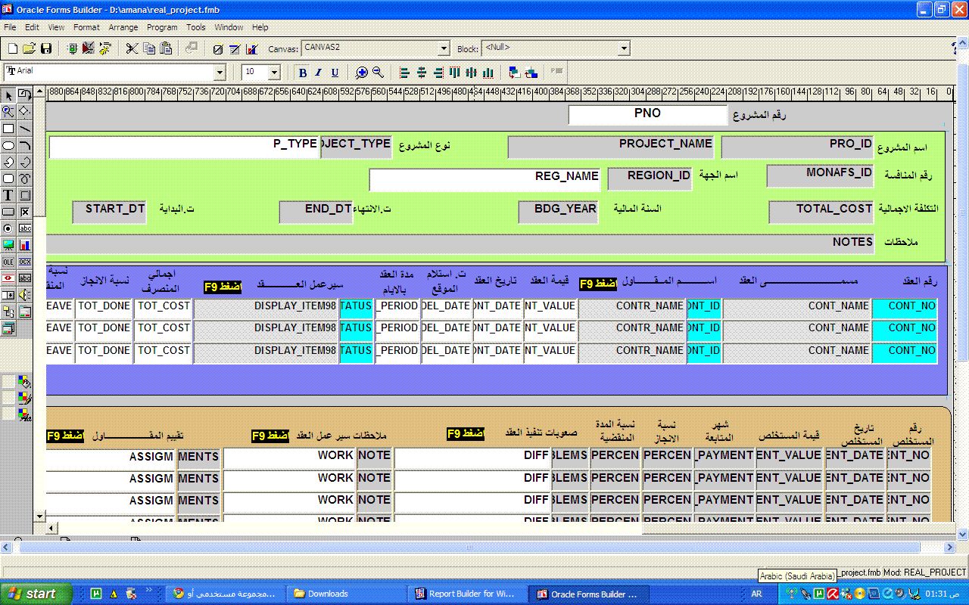Image resolution: width=969 pixels, height=605 pixels.
Task: Toggle Italic formatting button
Action: click(318, 73)
